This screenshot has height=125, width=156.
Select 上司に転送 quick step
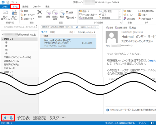[x=105, y=11]
